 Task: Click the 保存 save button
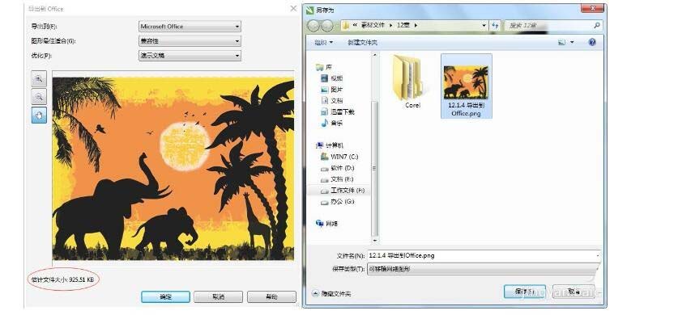click(x=525, y=292)
